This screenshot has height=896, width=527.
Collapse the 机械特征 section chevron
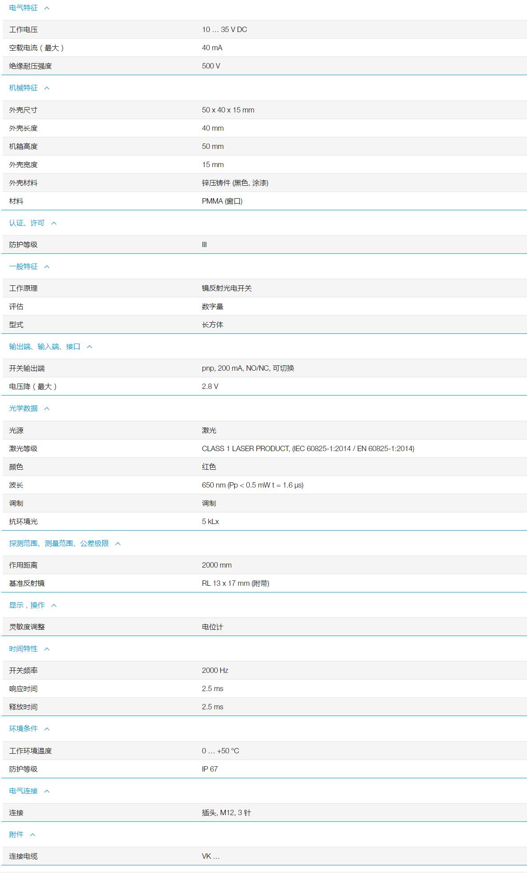47,88
